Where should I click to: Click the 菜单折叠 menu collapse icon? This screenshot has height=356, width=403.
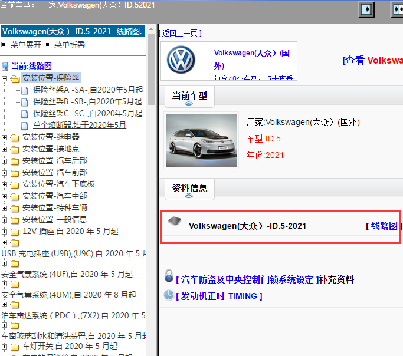[x=48, y=45]
